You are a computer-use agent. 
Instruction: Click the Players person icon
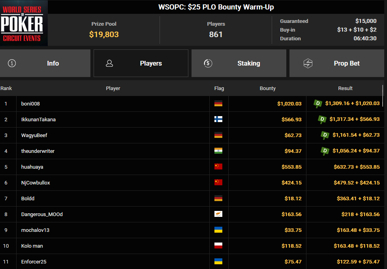[x=109, y=63]
